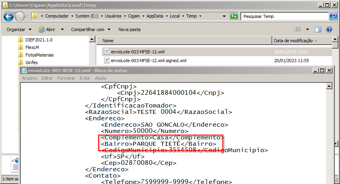Select FotosMateriais folder in tree
Screen dimensions: 340x184
coord(39,55)
